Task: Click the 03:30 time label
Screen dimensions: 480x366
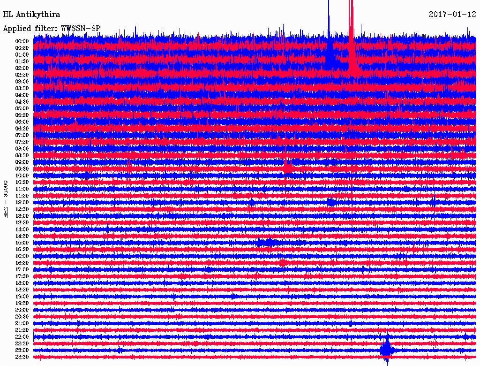Action: pyautogui.click(x=22, y=88)
